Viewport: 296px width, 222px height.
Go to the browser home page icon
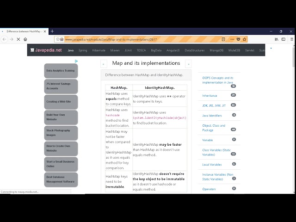coord(25,39)
